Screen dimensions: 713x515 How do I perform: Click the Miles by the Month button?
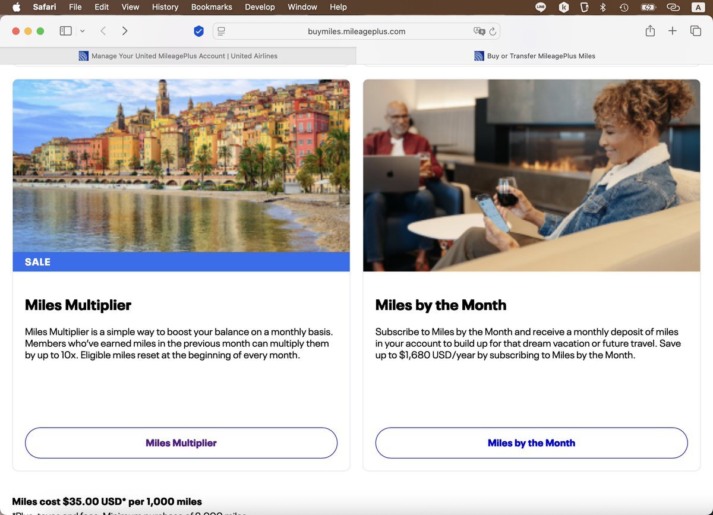(x=531, y=443)
